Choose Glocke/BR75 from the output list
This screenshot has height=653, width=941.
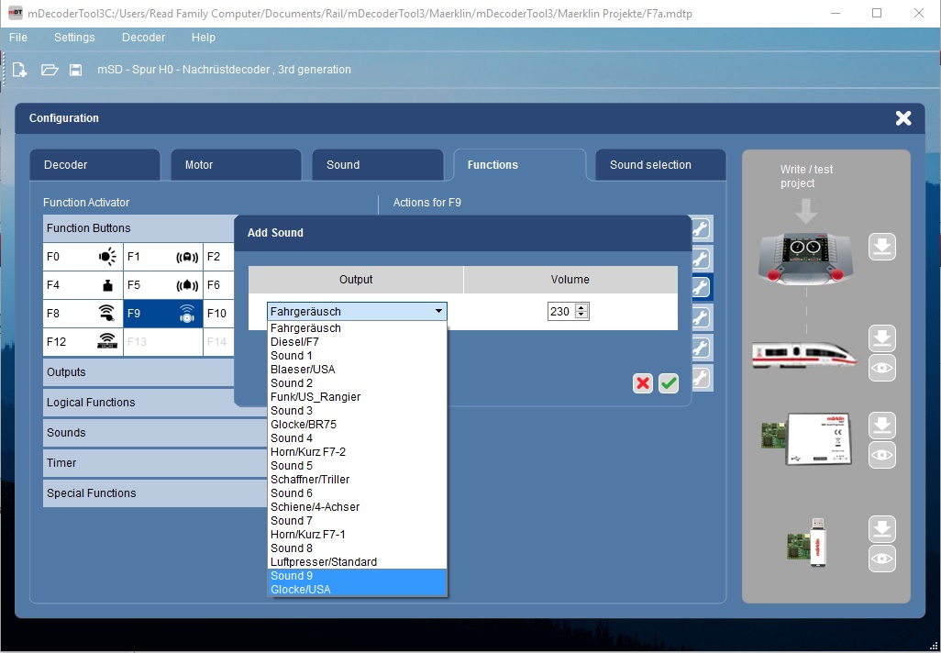(x=357, y=425)
